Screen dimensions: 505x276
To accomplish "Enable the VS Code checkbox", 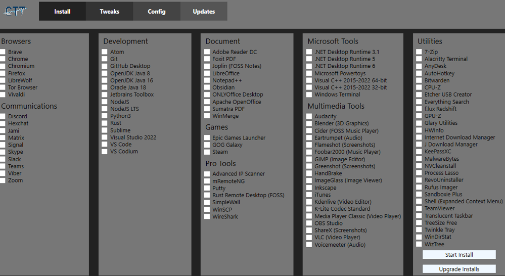I will point(105,144).
